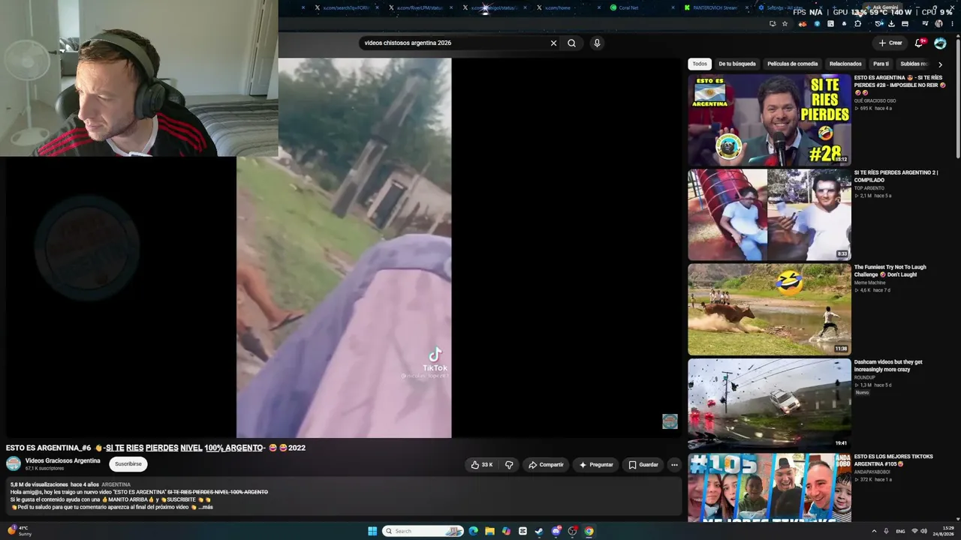Submit search with the magnifying glass icon
The image size is (961, 540).
point(571,43)
